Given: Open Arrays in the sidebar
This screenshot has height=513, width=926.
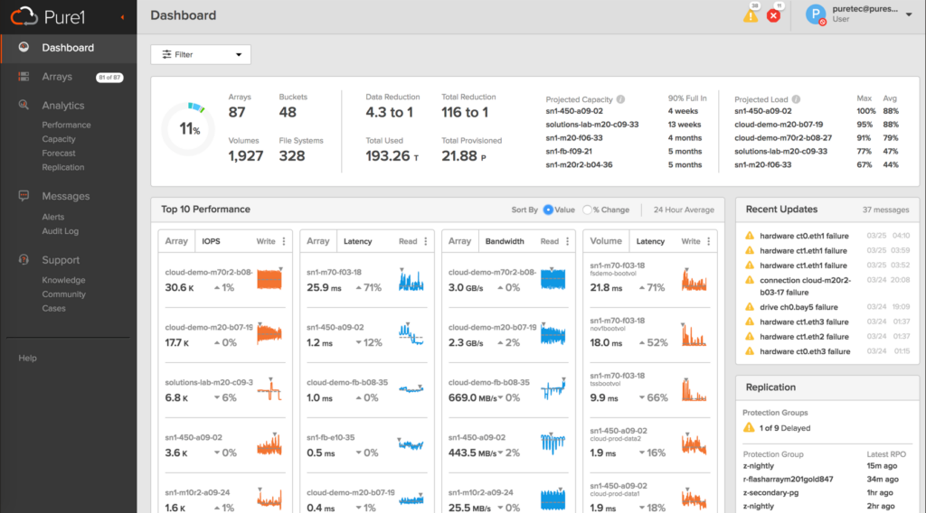Looking at the screenshot, I should tap(57, 77).
